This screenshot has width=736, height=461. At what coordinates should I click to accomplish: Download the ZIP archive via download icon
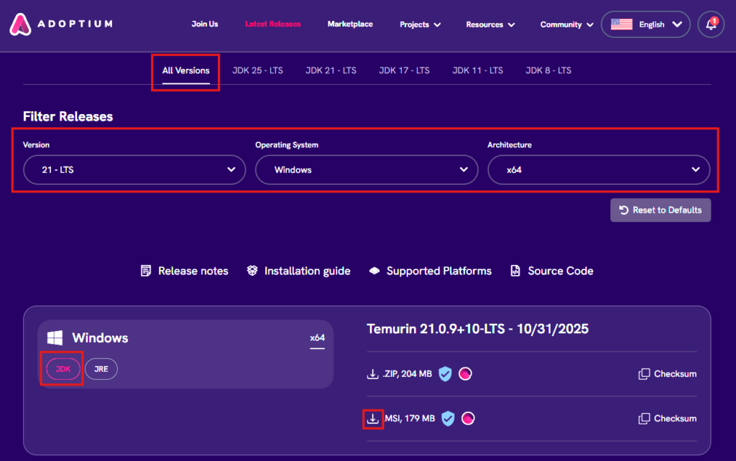tap(372, 374)
